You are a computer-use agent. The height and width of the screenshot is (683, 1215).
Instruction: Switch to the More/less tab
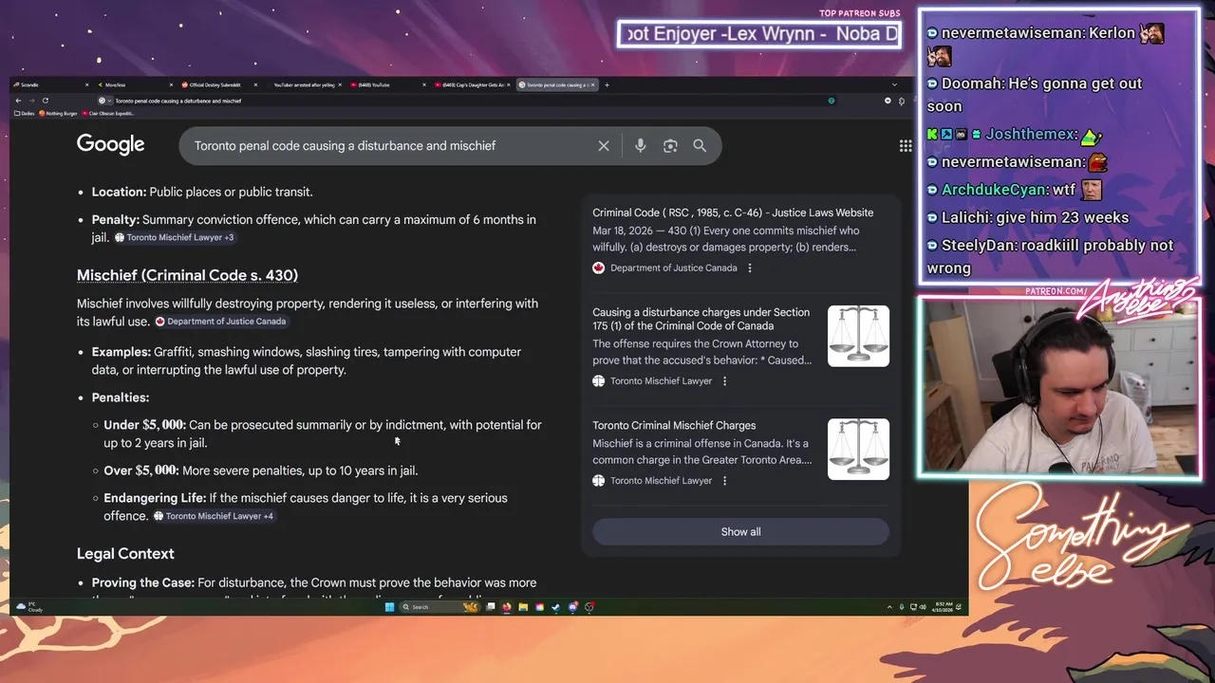pos(136,84)
